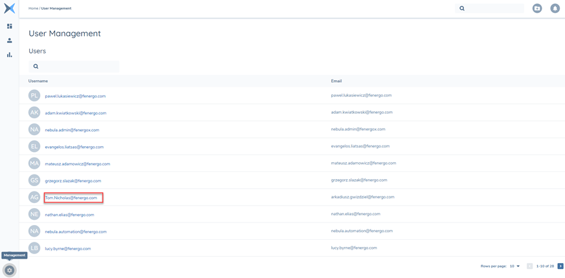Screen dimensions: 565x278
Task: Open user adam.kwiatkowski@fenergo.com
Action: 75,113
